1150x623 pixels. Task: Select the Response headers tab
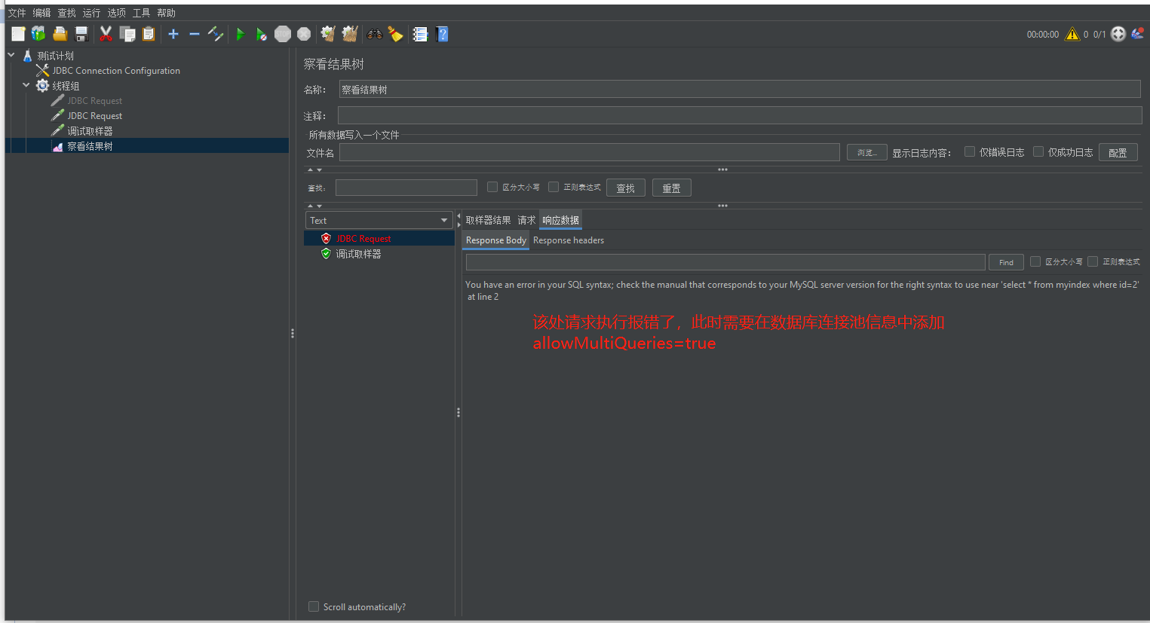(x=569, y=240)
